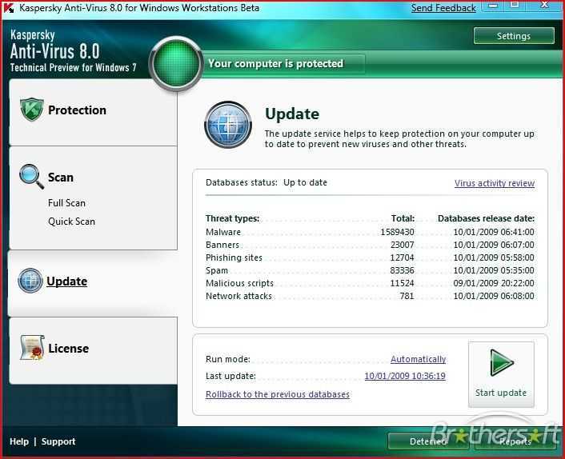The height and width of the screenshot is (459, 565).
Task: Select the Malicious scripts row
Action: pyautogui.click(x=370, y=283)
